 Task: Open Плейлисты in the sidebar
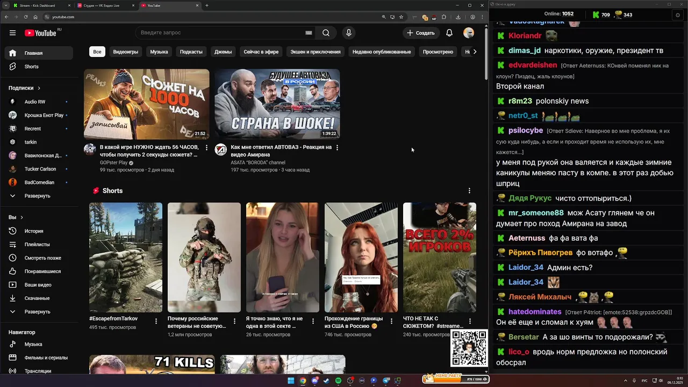tap(39, 245)
